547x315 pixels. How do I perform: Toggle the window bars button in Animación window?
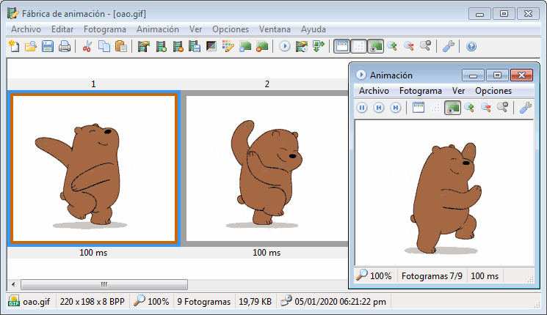[x=419, y=108]
